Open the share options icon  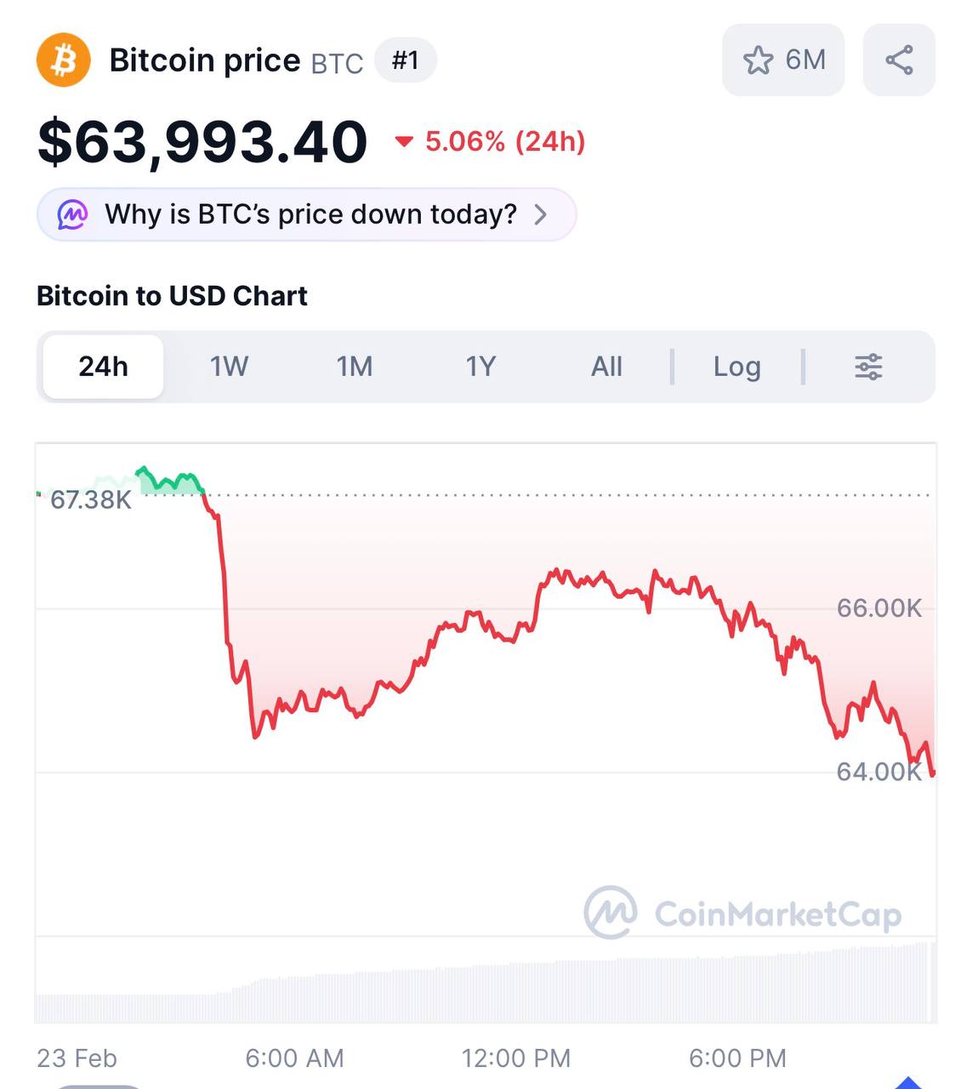click(x=899, y=60)
